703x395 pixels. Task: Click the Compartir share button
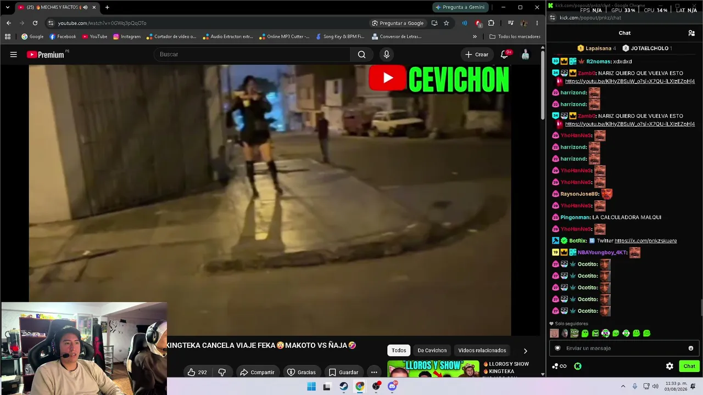click(257, 372)
